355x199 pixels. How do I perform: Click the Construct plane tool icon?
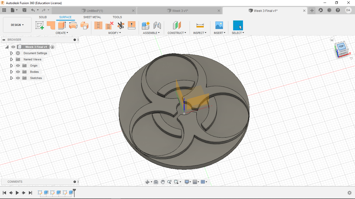[177, 25]
